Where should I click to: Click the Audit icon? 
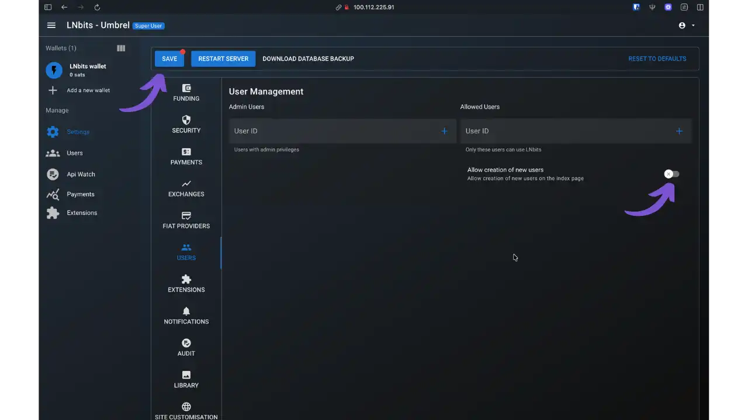click(186, 346)
